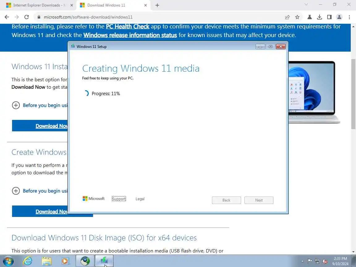Open Windows Explorer folder from taskbar
The height and width of the screenshot is (267, 356).
[x=47, y=261]
